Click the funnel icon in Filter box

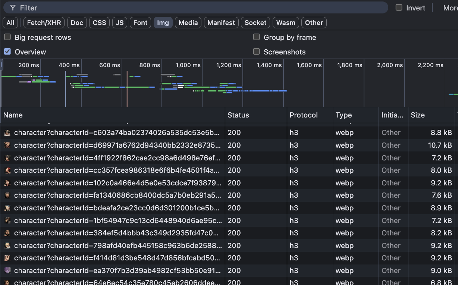click(x=13, y=8)
